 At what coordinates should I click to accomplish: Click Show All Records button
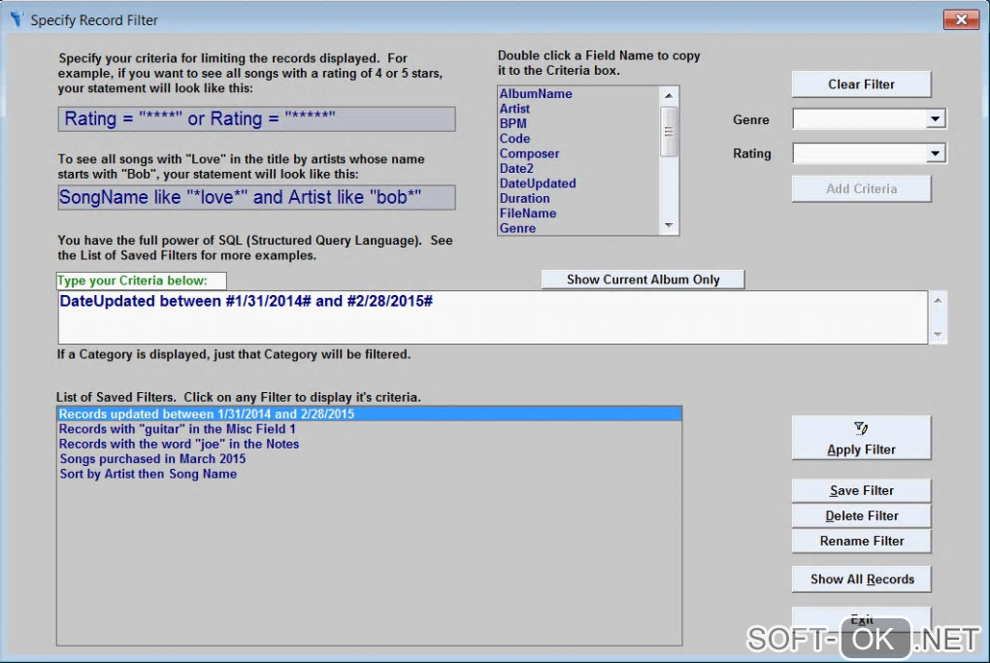(x=861, y=579)
